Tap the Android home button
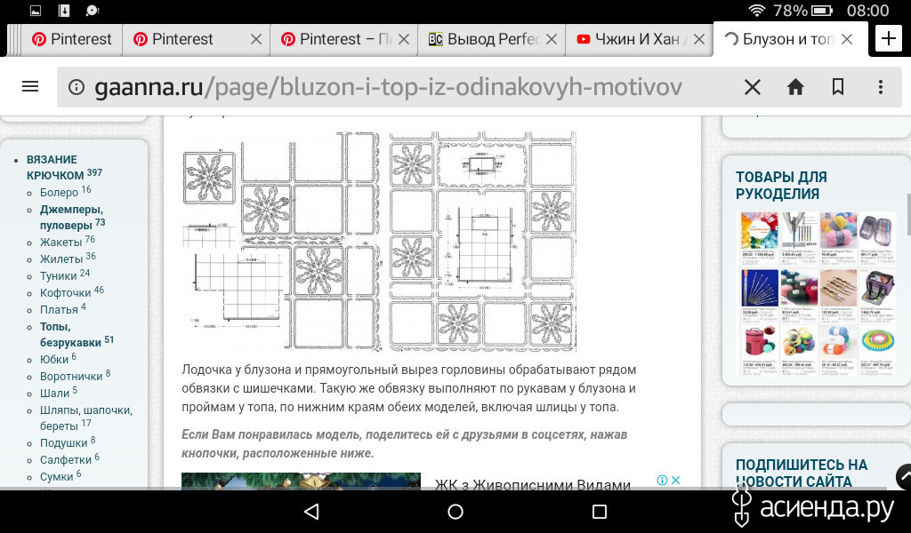 pos(455,511)
